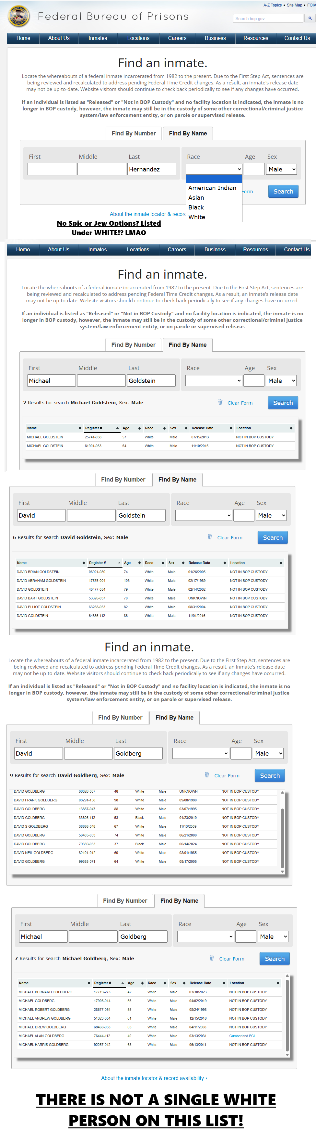Click Search button in Michael Goldstein form
Image resolution: width=316 pixels, height=1143 pixels.
pyautogui.click(x=283, y=402)
